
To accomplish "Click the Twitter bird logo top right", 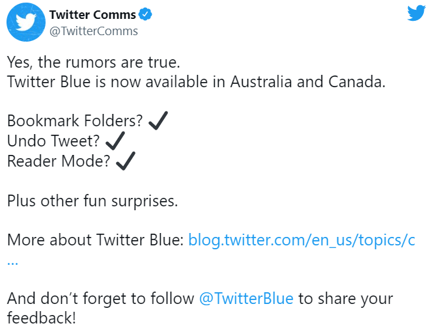I will click(x=416, y=12).
